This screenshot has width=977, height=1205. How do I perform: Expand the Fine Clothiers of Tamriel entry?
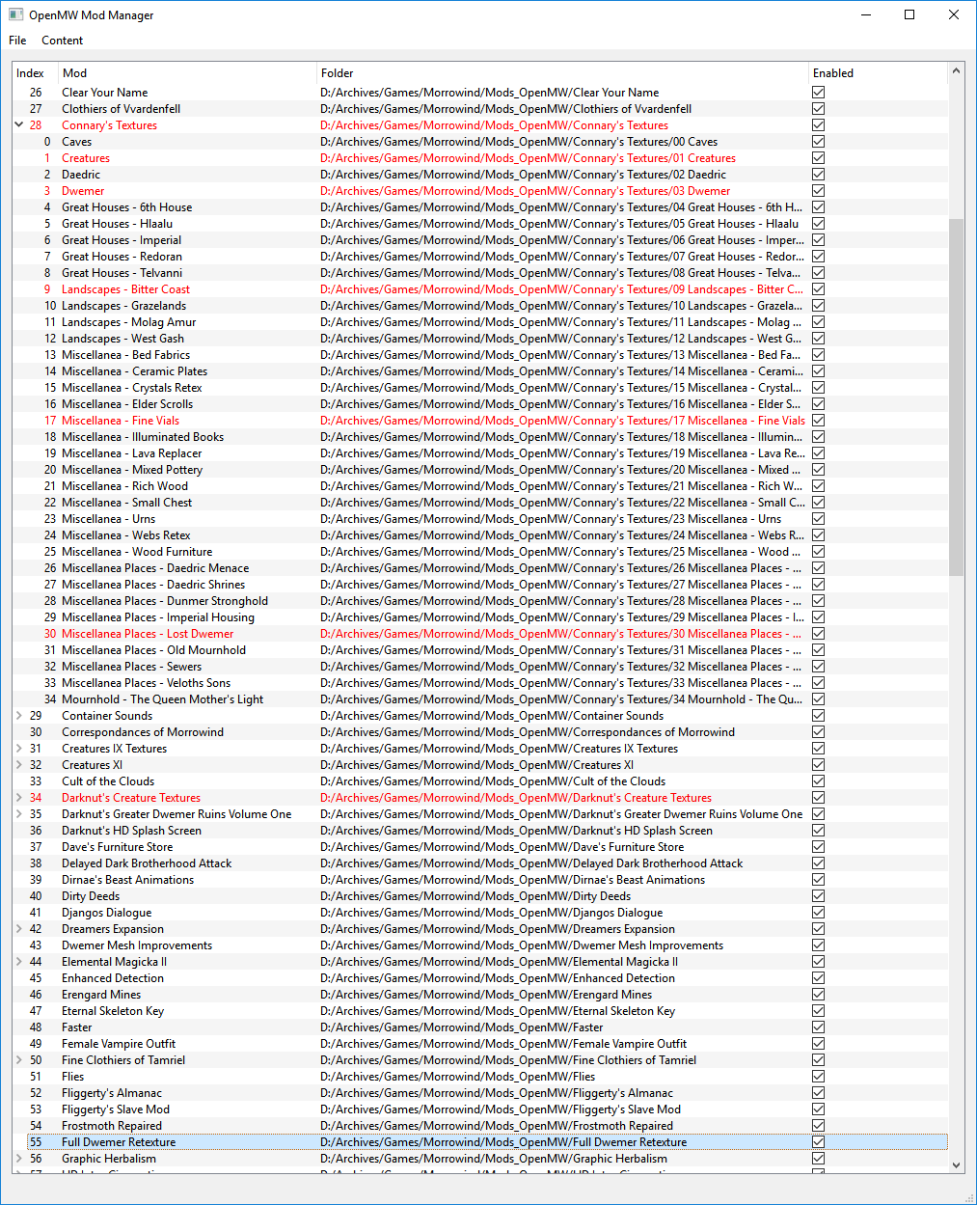[x=19, y=1060]
